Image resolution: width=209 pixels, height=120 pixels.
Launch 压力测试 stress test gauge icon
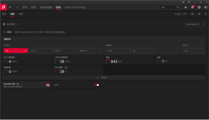(185, 14)
